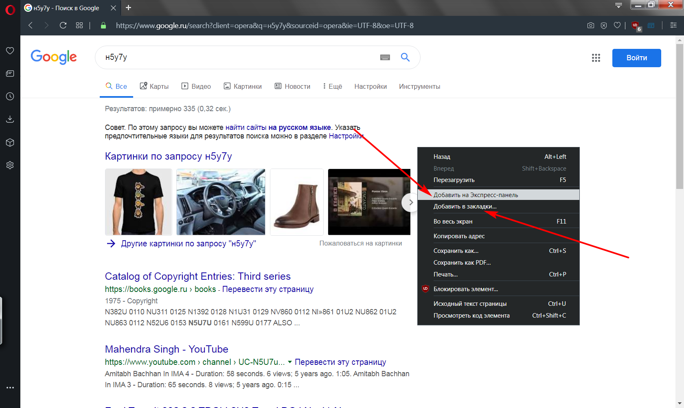The image size is (684, 408).
Task: Open Speed Dial grid icon
Action: tap(79, 25)
